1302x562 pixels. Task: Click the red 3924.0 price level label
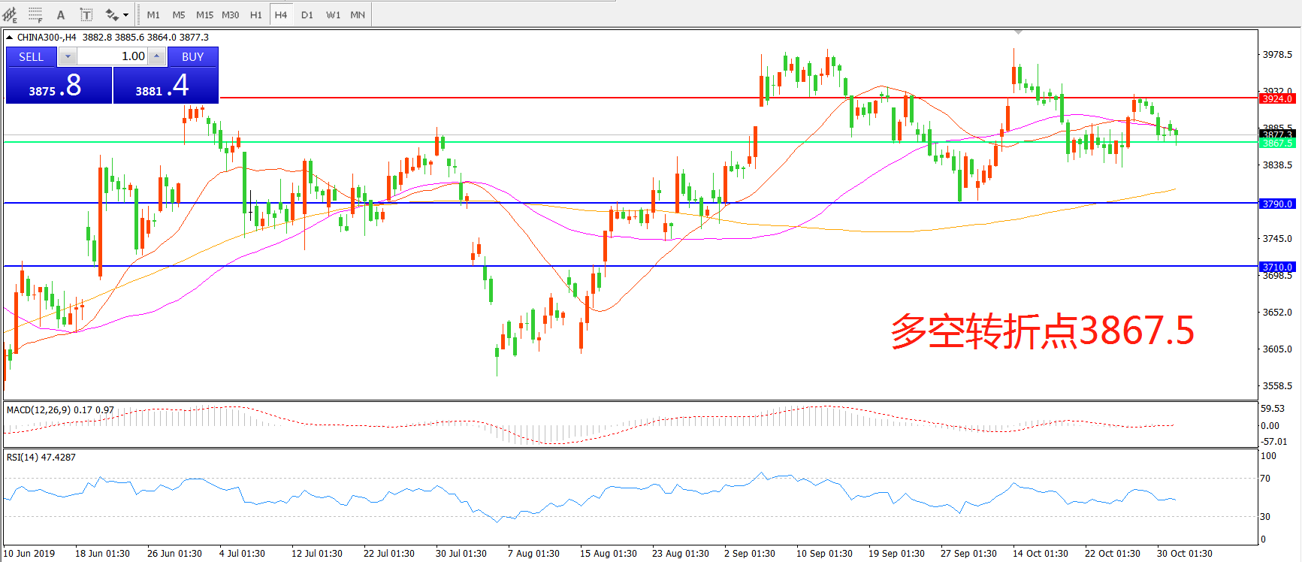click(1276, 98)
